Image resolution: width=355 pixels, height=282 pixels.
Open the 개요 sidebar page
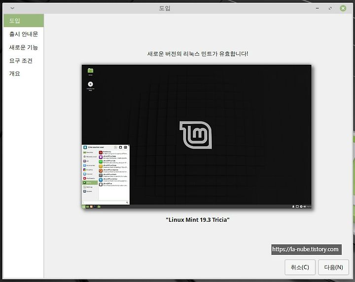24,74
